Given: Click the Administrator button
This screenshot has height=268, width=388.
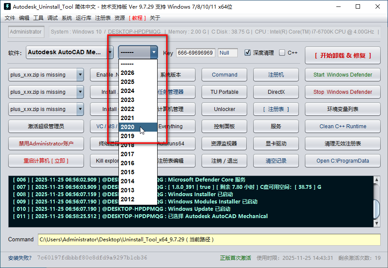Looking at the screenshot, I should pos(26,32).
